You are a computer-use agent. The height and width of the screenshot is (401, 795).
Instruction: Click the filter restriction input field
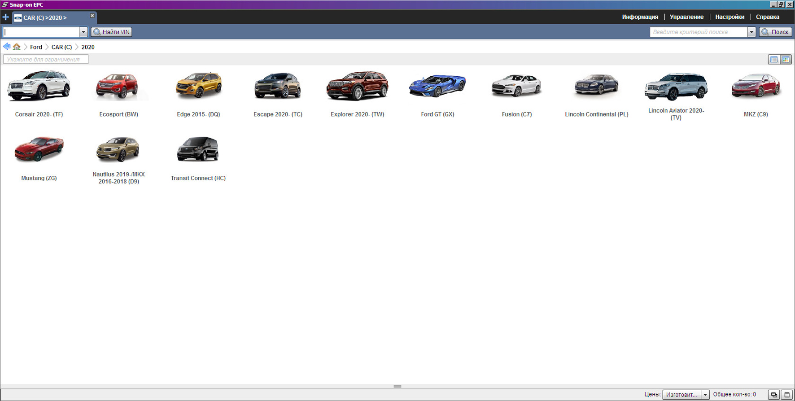(46, 59)
